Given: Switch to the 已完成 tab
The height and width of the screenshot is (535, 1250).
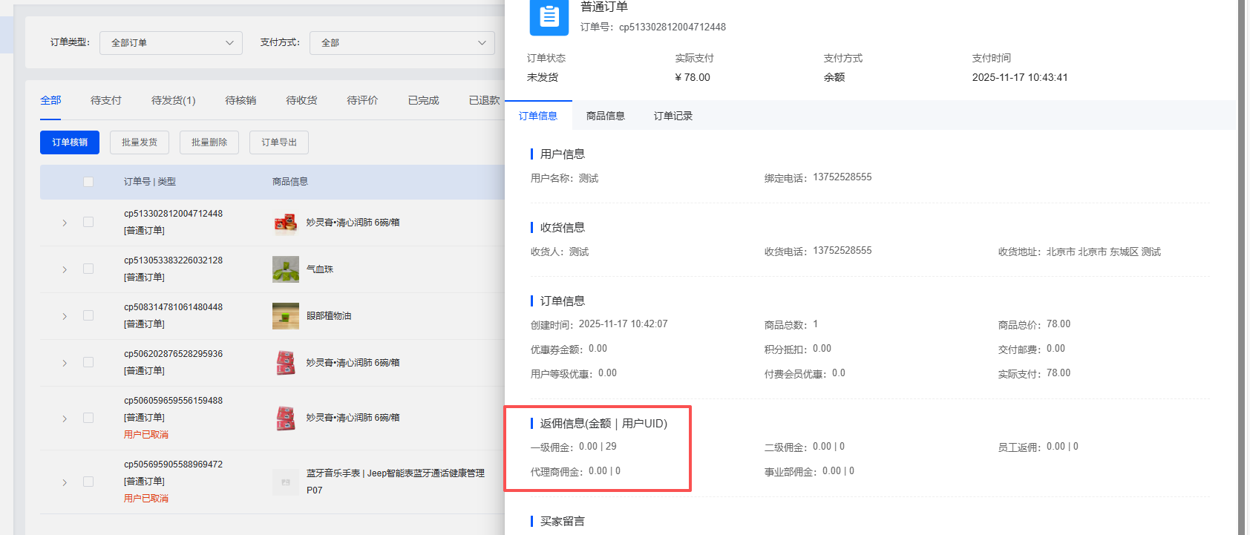Looking at the screenshot, I should (x=423, y=100).
